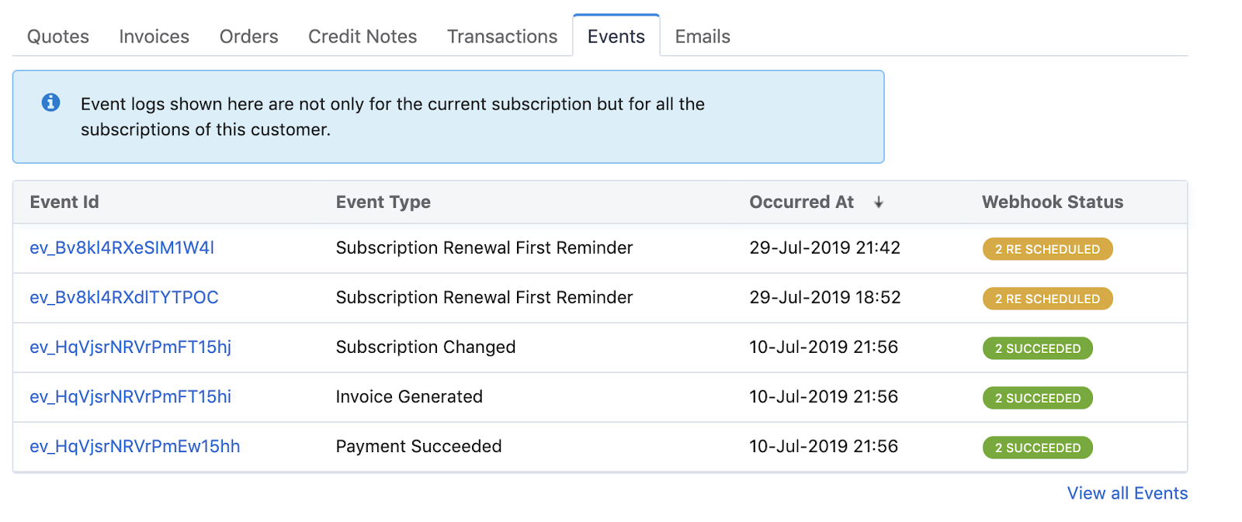Image resolution: width=1242 pixels, height=522 pixels.
Task: Open event ev_Bv8kI4RXeSIM1W4I
Action: [x=122, y=247]
